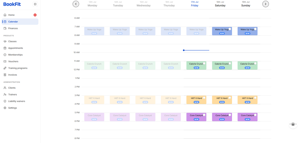Select the Sunday 19th Jul header
Viewport: 301px width, 143px height.
click(x=246, y=4)
